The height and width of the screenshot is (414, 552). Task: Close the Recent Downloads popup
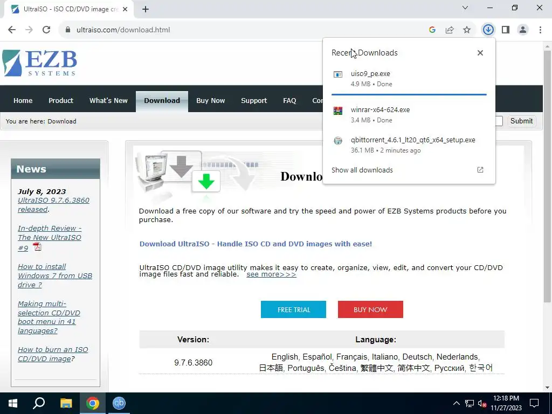coord(480,53)
